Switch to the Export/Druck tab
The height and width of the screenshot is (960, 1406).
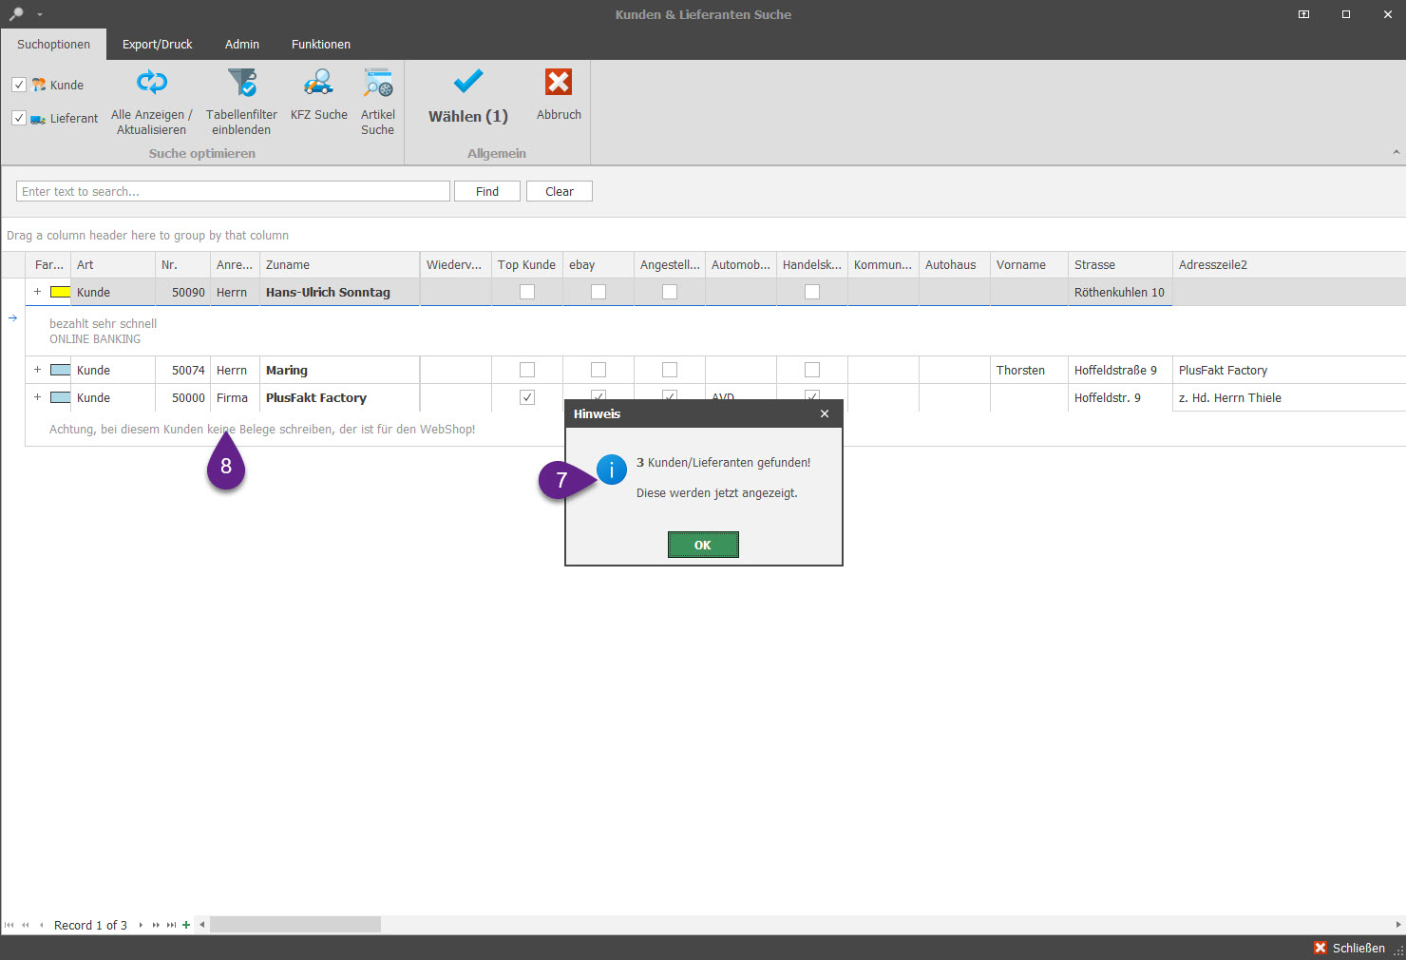[157, 45]
